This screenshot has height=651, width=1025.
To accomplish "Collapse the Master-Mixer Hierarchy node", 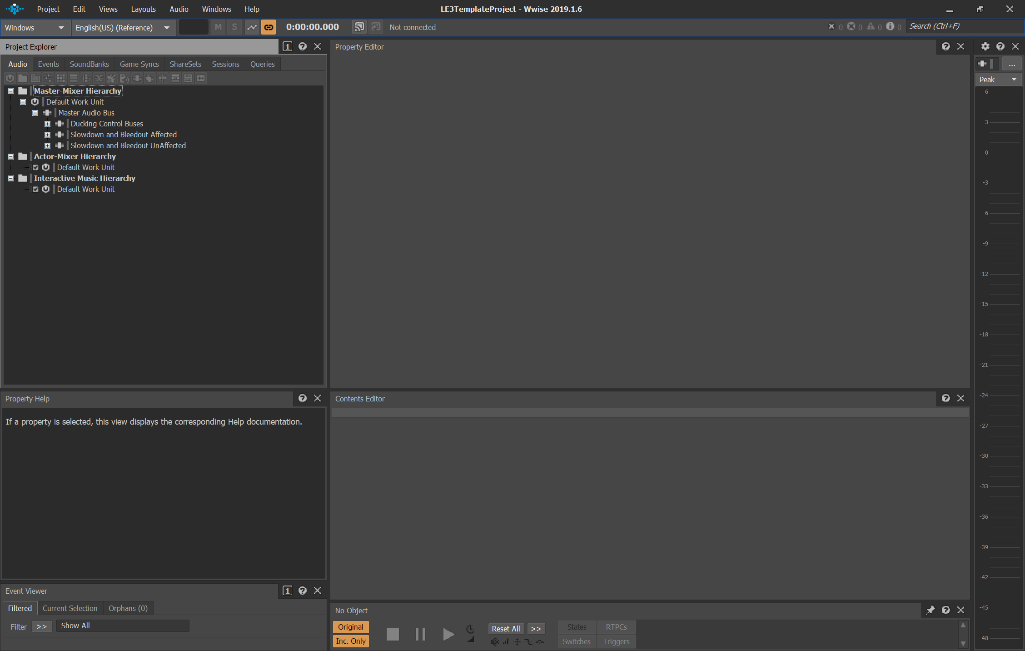I will 10,91.
